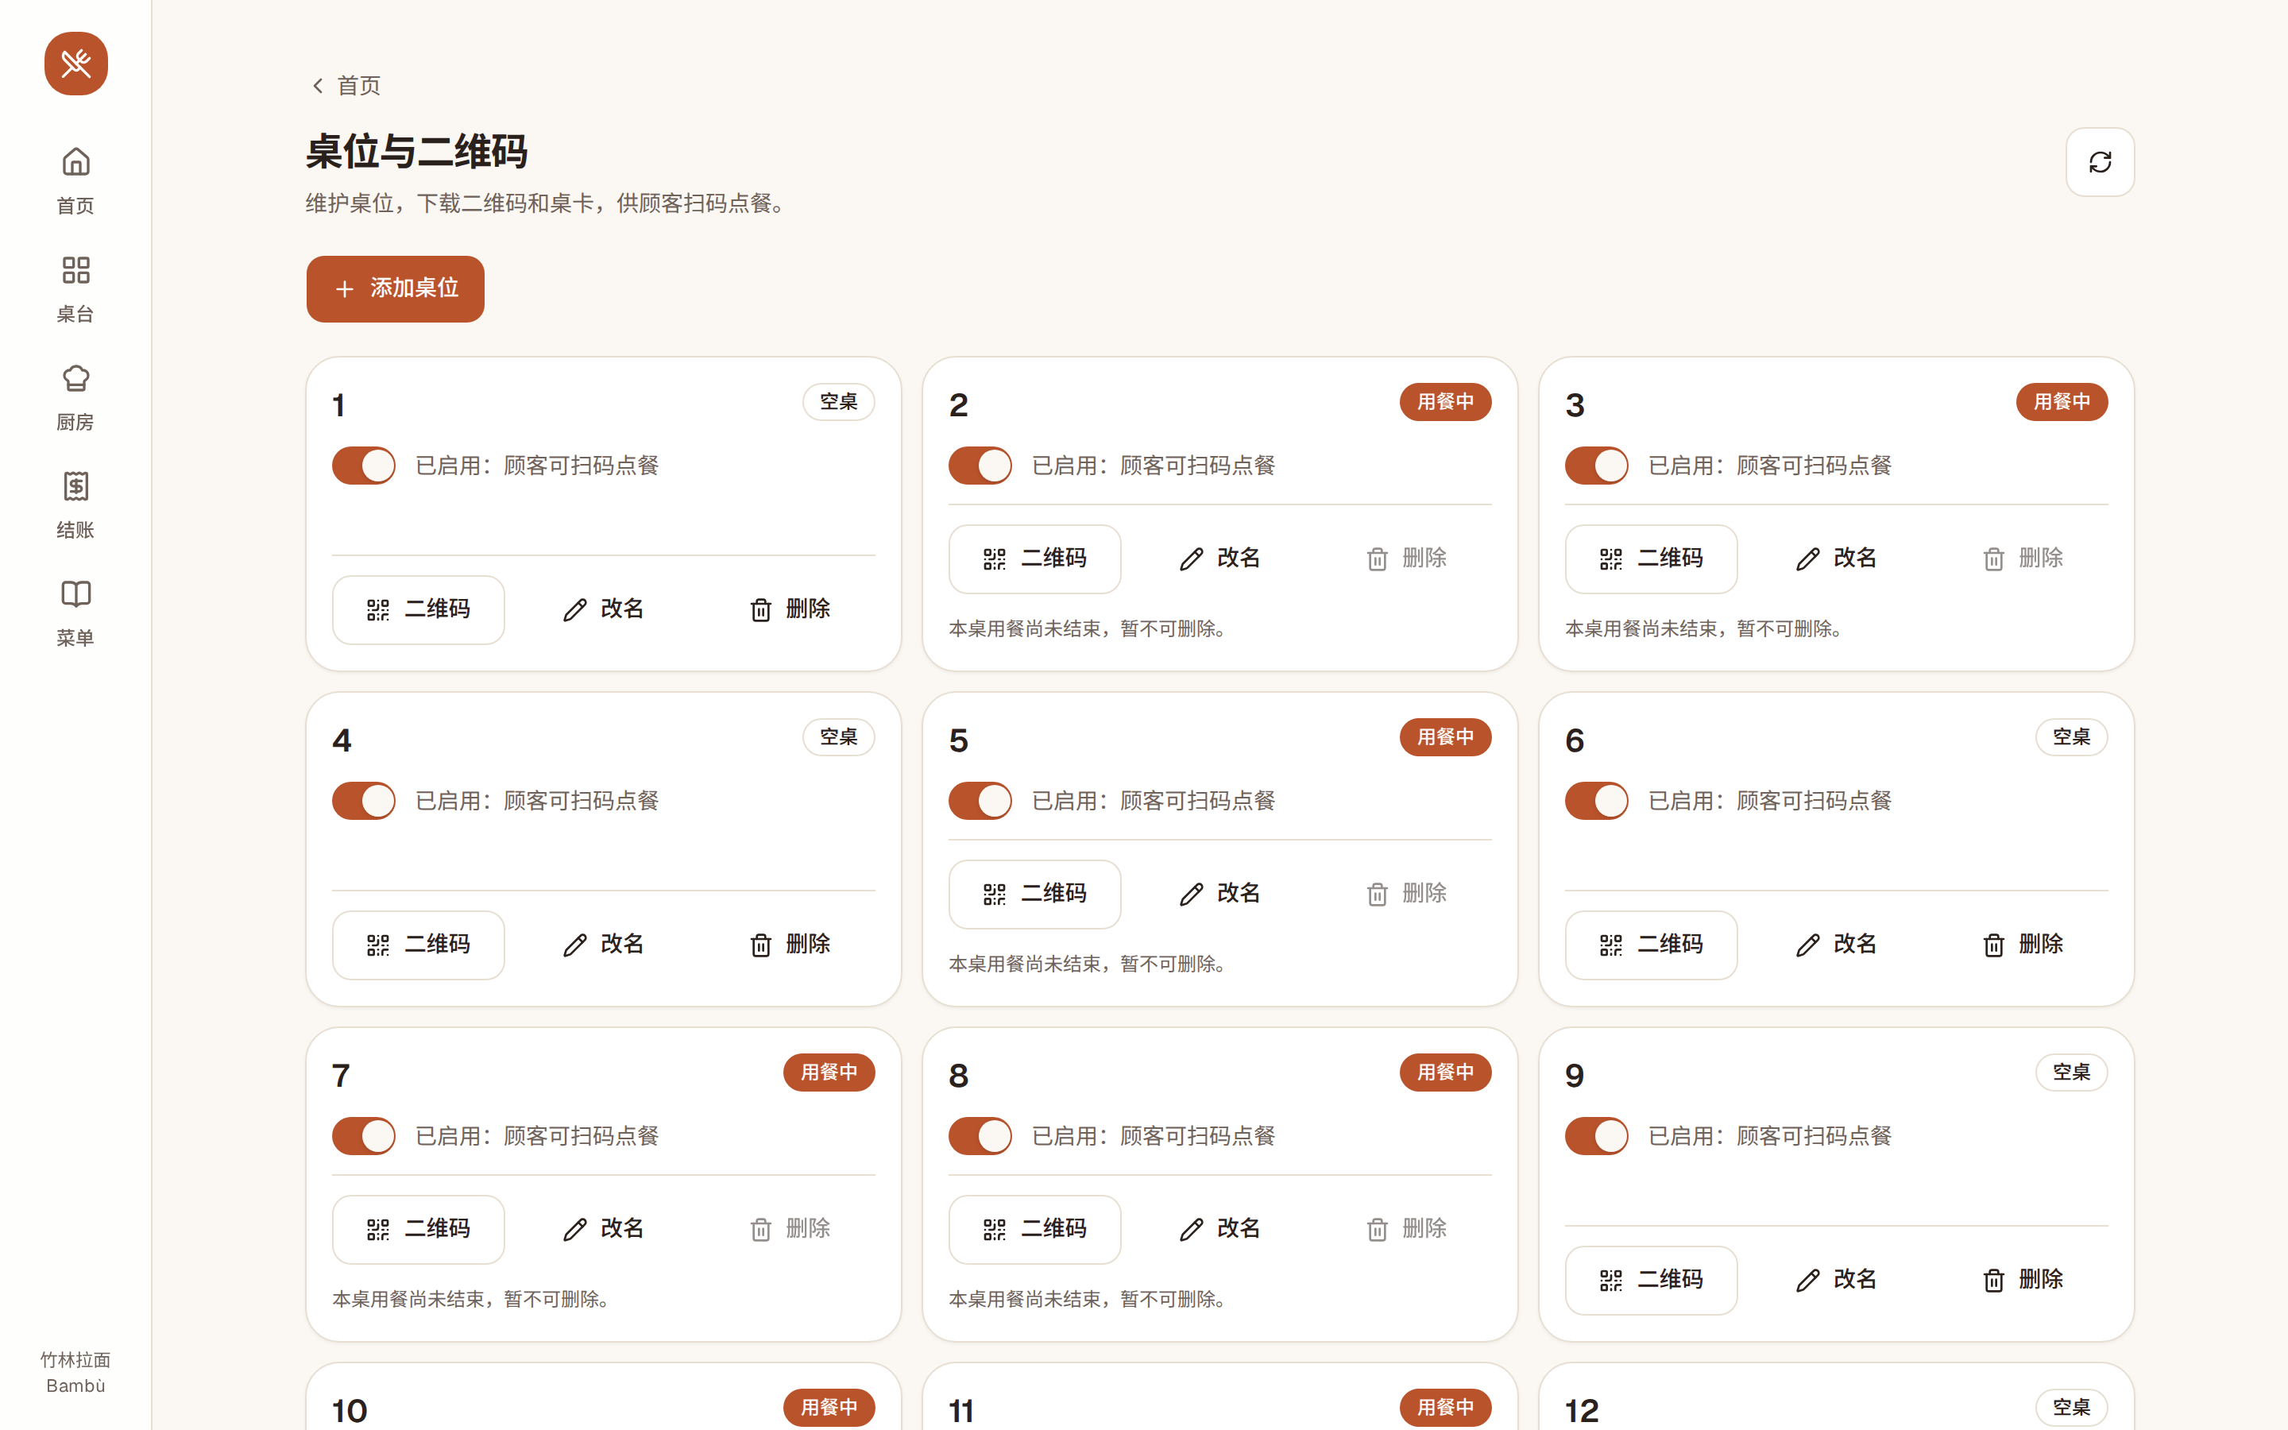
Task: Rename table 8
Action: pos(1219,1230)
